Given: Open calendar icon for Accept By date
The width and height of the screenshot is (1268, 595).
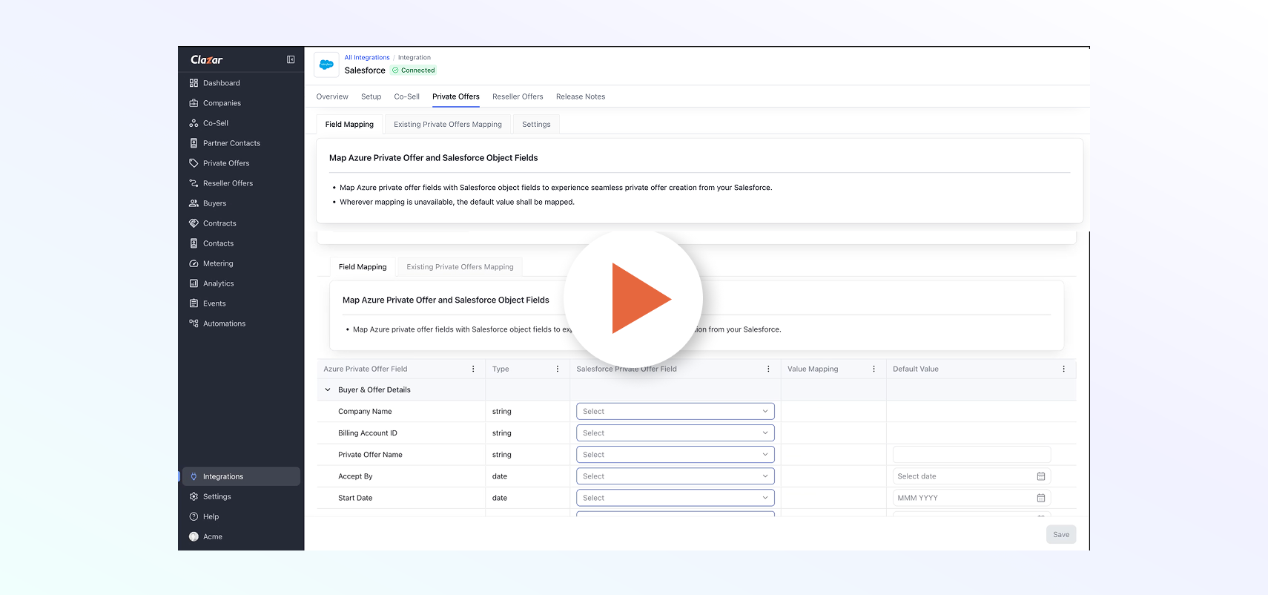Looking at the screenshot, I should click(1041, 476).
